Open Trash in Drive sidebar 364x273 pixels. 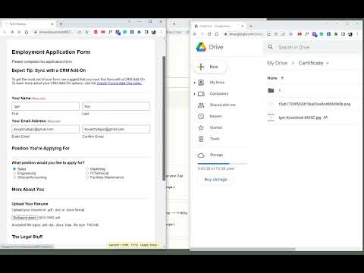[x=215, y=139]
